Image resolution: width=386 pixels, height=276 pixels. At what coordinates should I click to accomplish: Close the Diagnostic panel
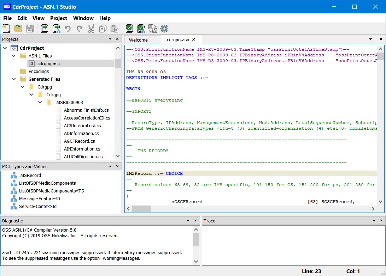coord(195,221)
